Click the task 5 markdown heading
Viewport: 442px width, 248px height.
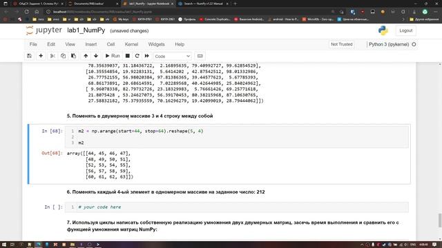(x=140, y=116)
